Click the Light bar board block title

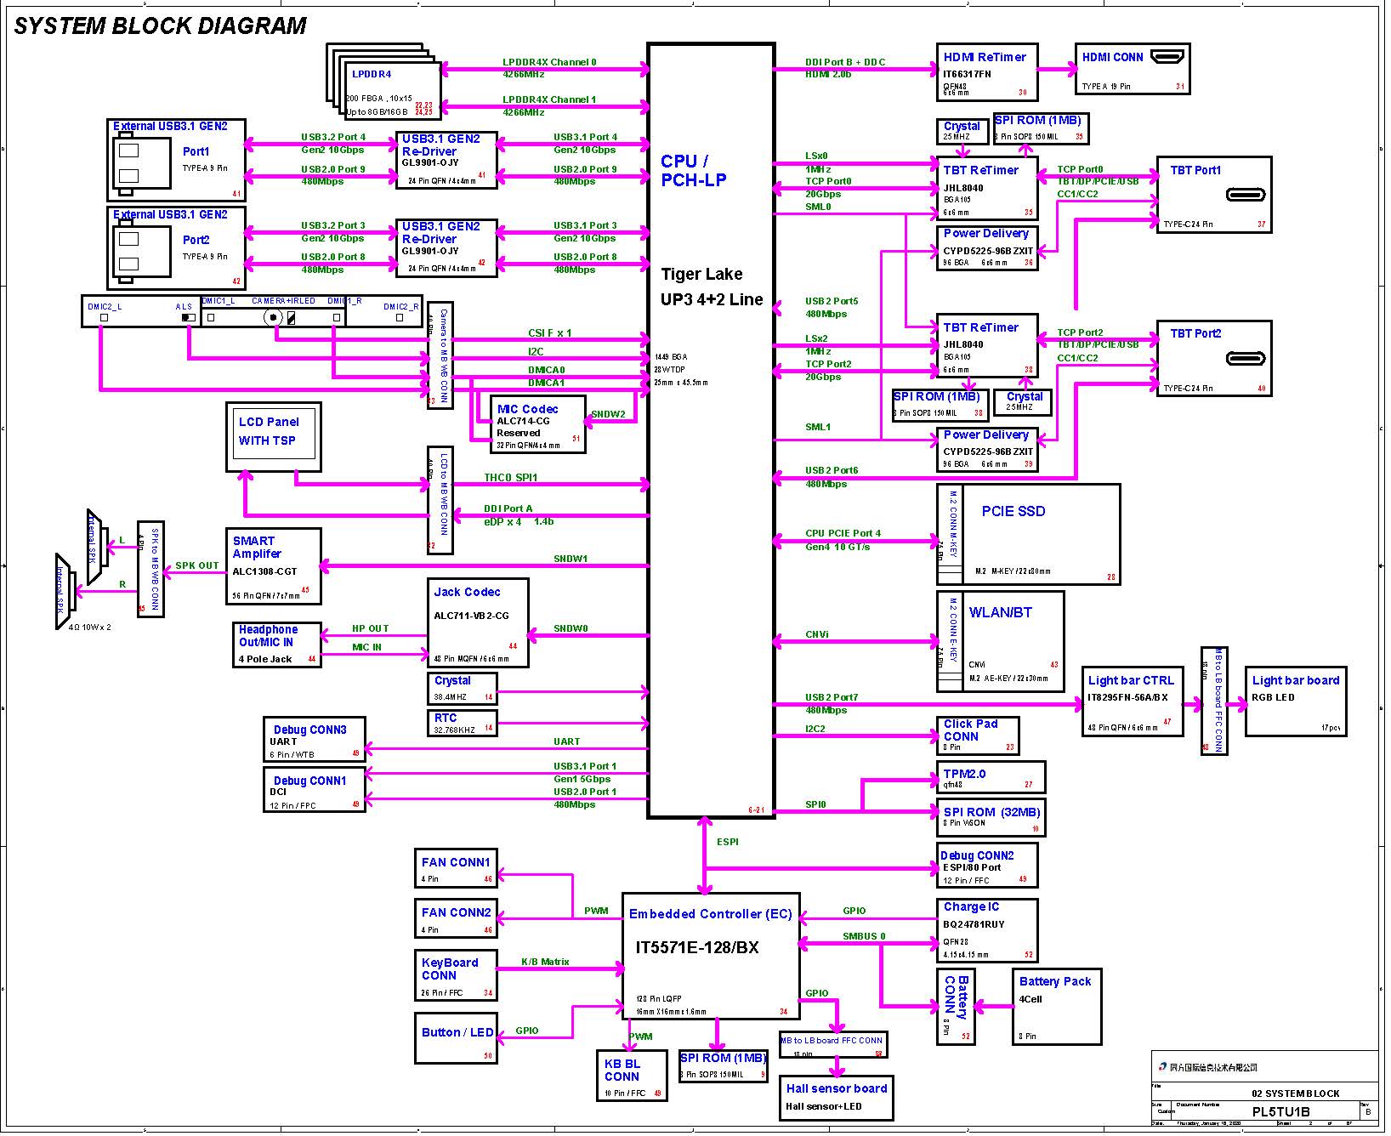pos(1296,680)
